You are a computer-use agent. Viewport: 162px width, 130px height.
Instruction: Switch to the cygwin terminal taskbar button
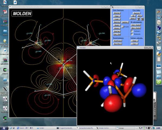65,128
